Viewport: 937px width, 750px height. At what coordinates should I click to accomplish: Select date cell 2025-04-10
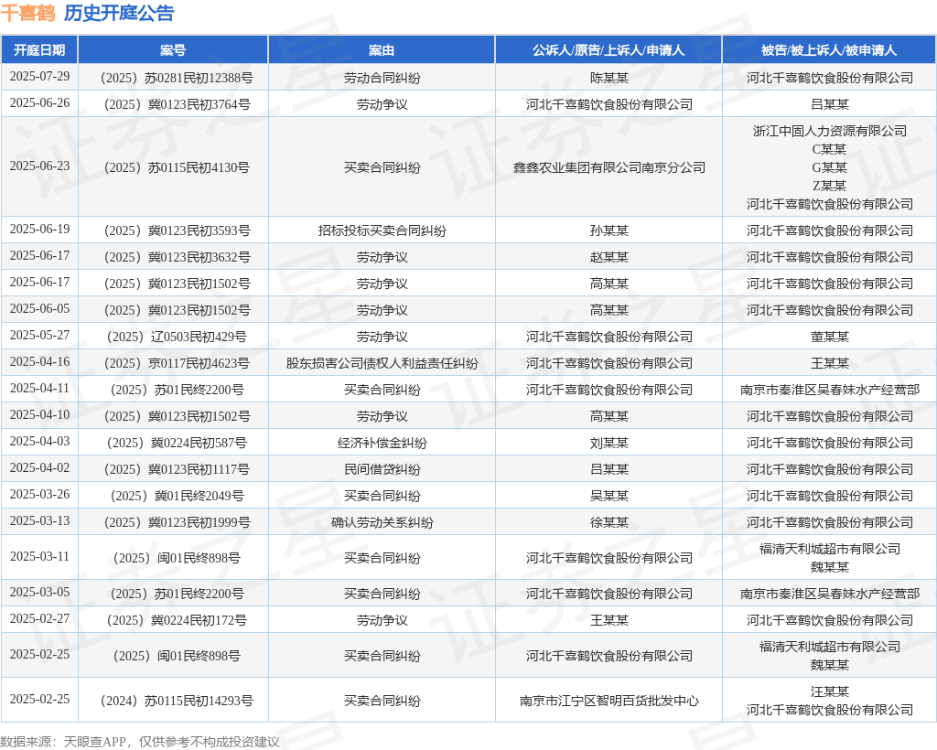(39, 415)
